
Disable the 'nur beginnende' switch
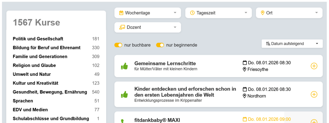click(x=160, y=45)
